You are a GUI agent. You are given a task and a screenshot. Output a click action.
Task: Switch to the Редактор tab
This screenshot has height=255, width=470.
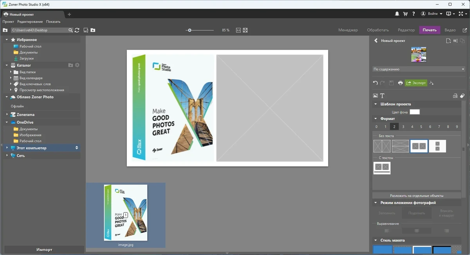(406, 30)
